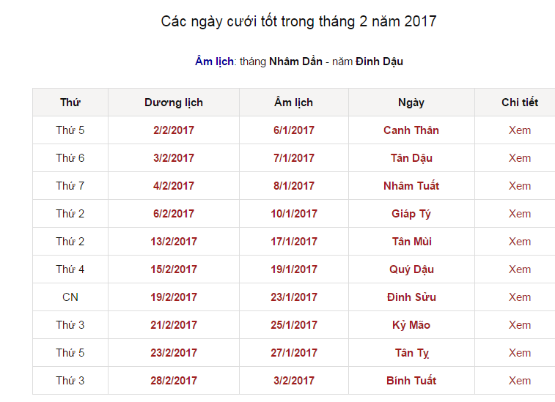This screenshot has width=555, height=402.
Task: Select the Ngày column header
Action: coord(411,103)
